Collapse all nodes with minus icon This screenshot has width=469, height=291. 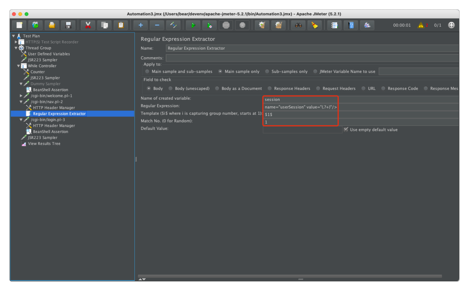pyautogui.click(x=157, y=25)
